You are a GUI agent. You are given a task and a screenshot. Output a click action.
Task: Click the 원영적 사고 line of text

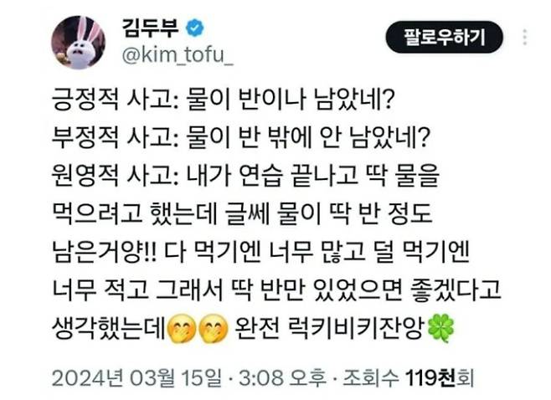point(245,176)
